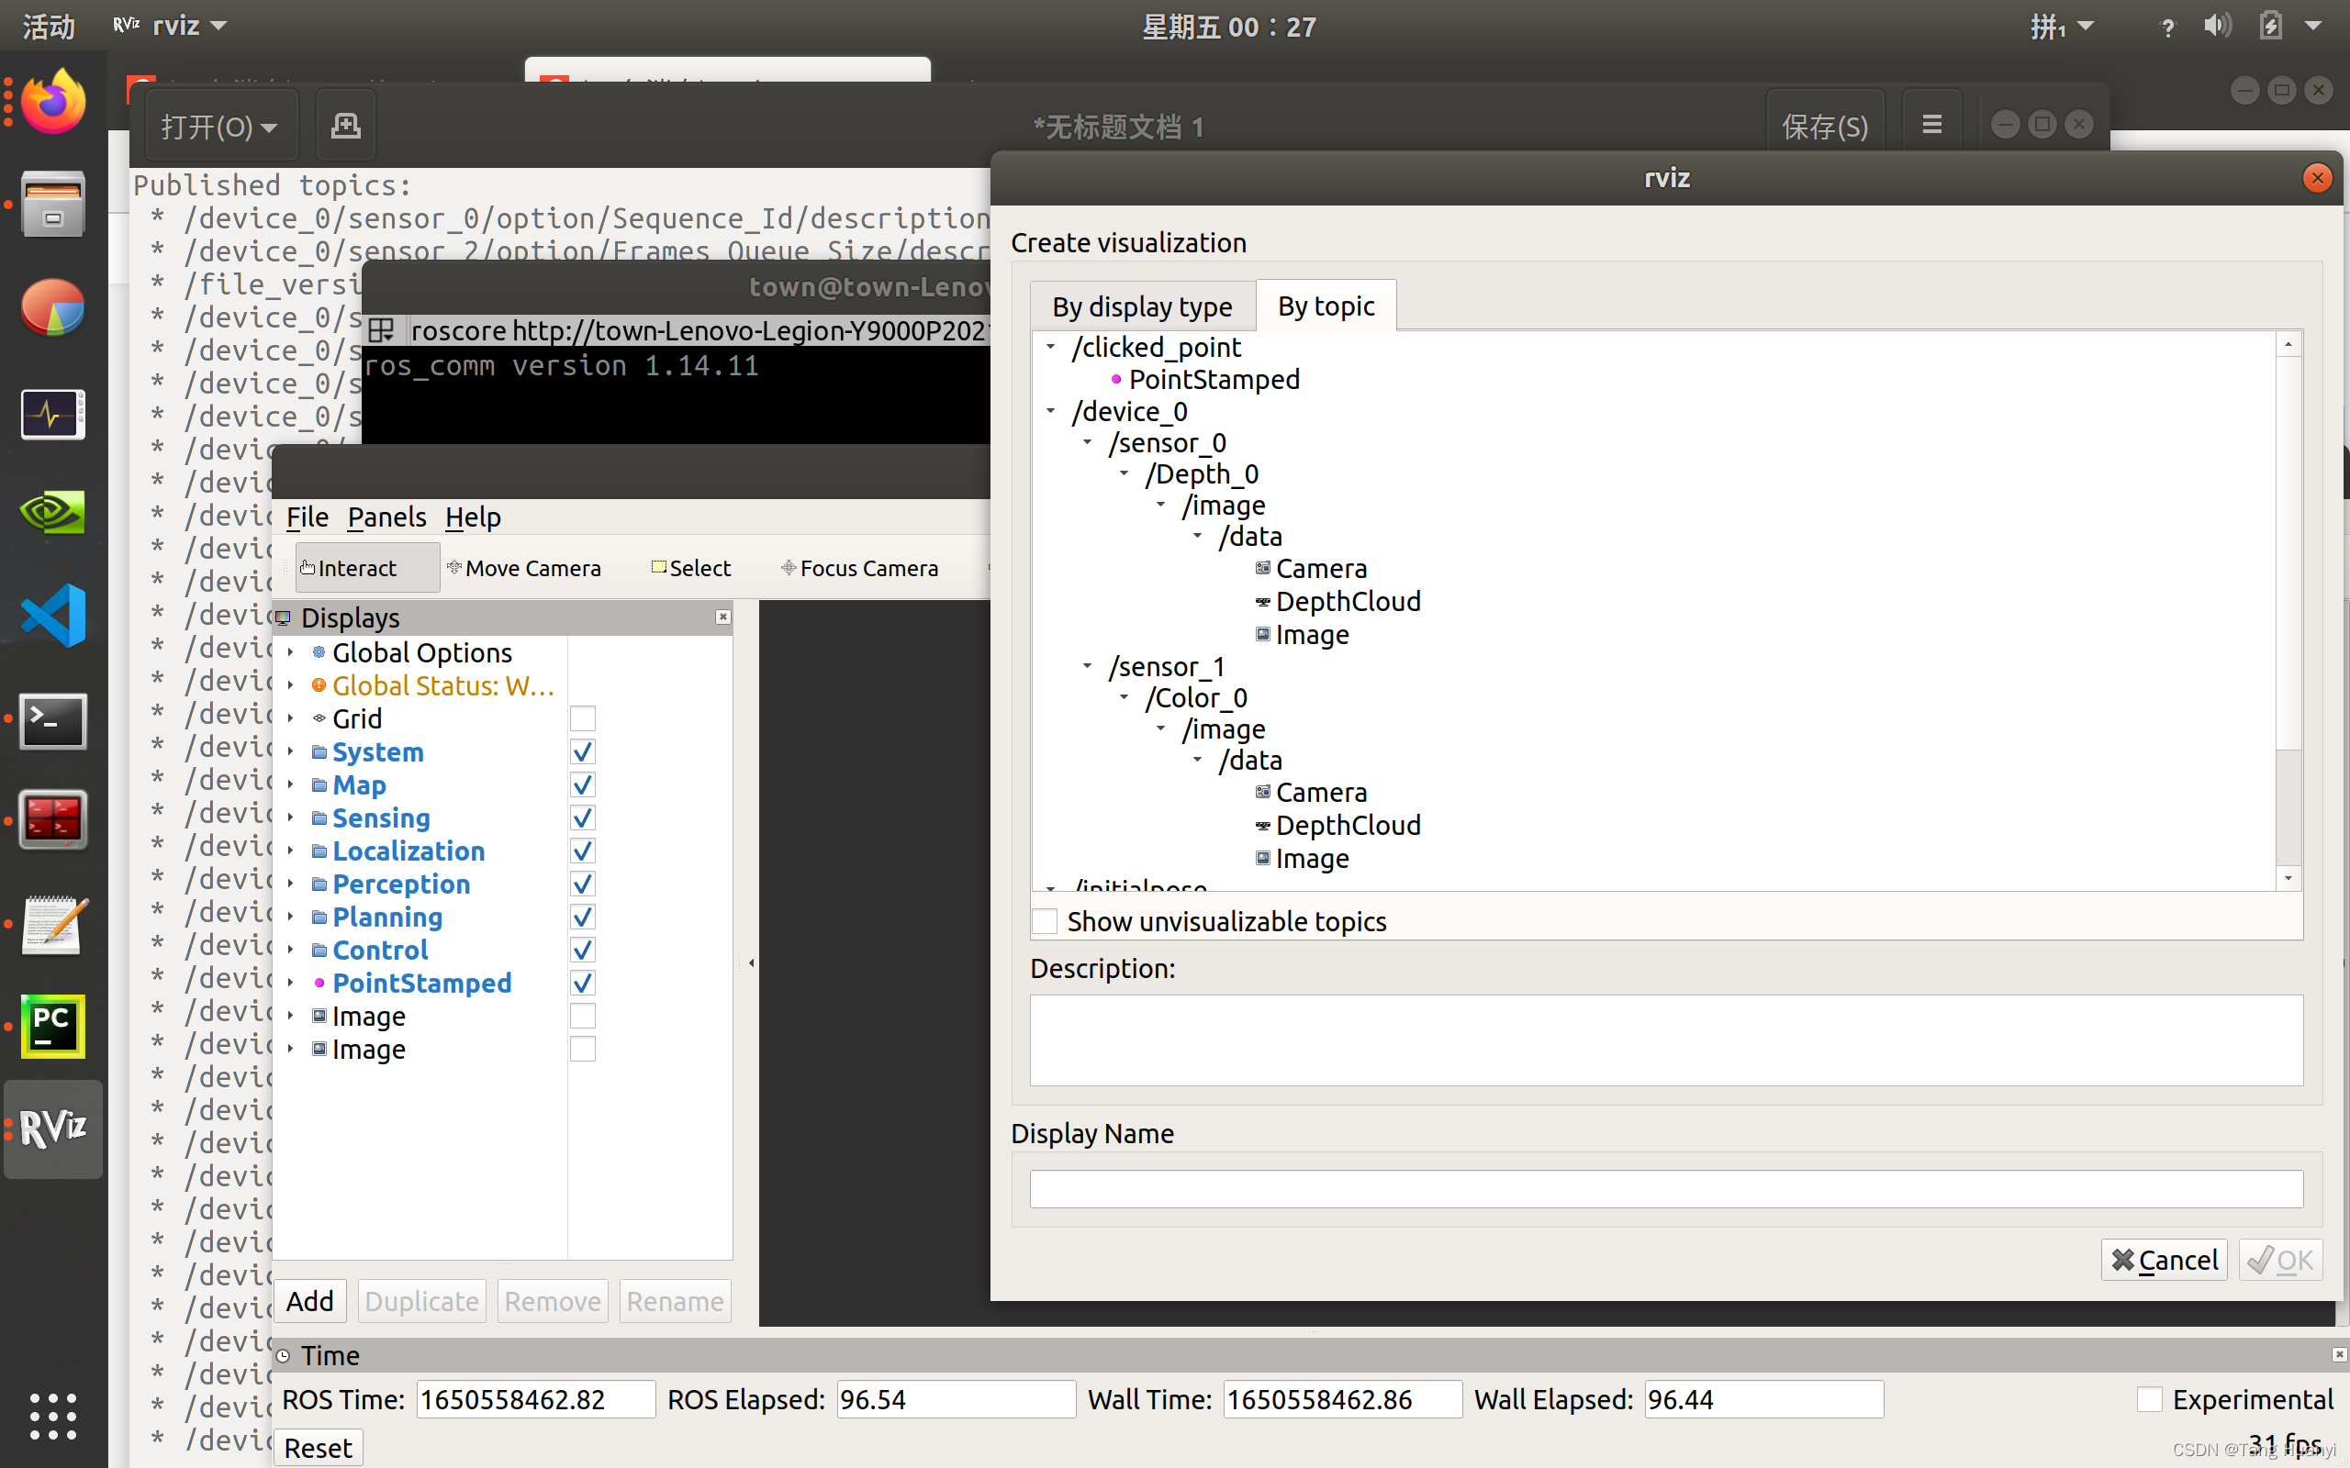Open Visual Studio Code from dock
This screenshot has width=2350, height=1468.
click(x=52, y=616)
